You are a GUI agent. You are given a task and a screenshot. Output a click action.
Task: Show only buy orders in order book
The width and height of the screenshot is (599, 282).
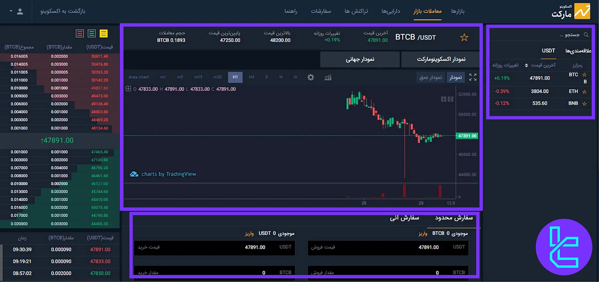[x=92, y=34]
